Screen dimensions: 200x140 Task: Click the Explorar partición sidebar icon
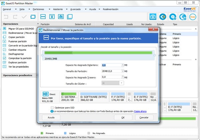point(4,62)
